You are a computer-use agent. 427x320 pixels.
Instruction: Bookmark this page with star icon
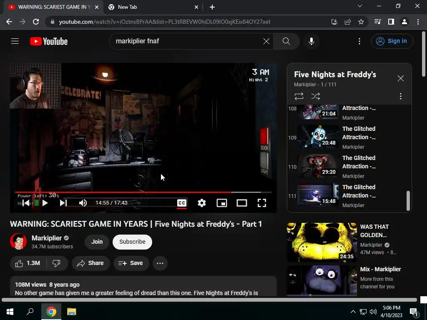361,22
